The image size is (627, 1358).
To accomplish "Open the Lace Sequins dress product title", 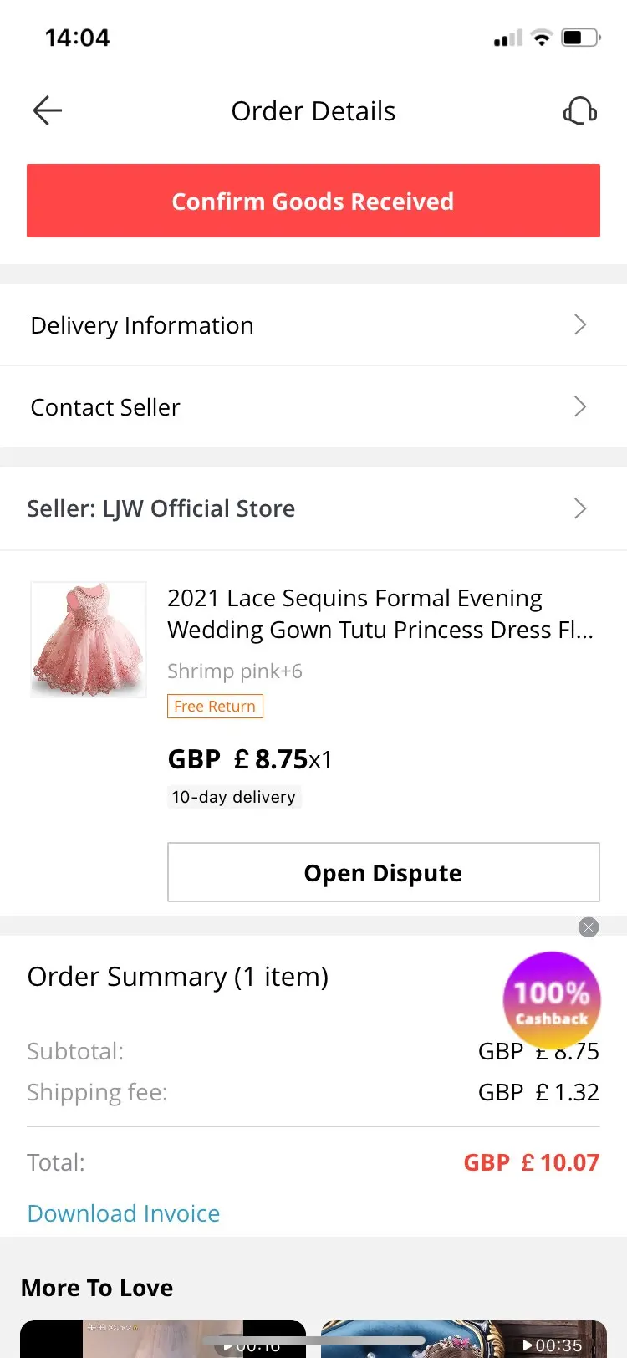I will [x=380, y=614].
